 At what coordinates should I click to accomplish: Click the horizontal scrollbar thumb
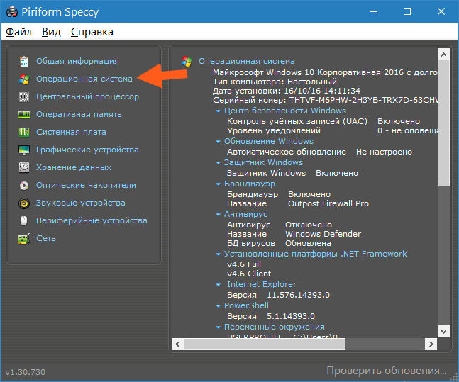265,344
